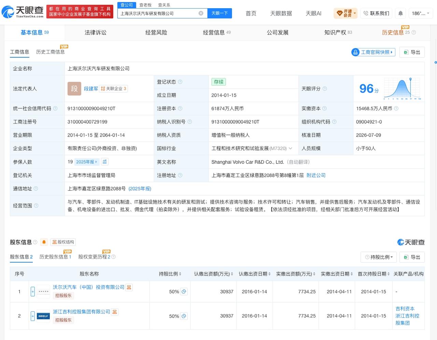Click the help icon beside 历史信息 tab

click(414, 32)
